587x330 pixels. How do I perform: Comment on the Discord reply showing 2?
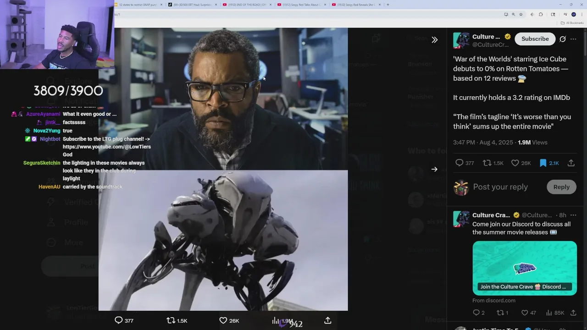coord(478,313)
